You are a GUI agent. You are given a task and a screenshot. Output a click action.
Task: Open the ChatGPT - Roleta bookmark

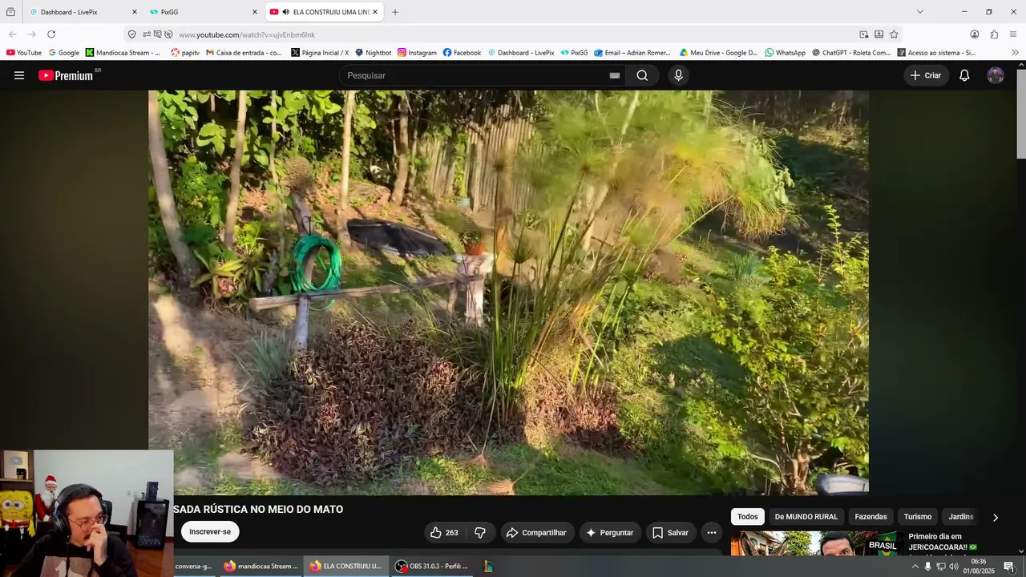[x=851, y=53]
